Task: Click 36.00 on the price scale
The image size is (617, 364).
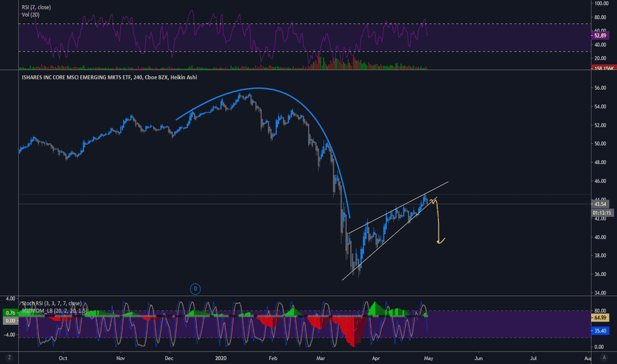Action: point(600,274)
